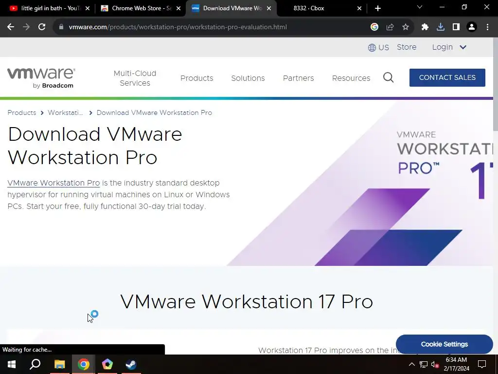
Task: Open the colorful pentagon taskbar app
Action: 107,364
